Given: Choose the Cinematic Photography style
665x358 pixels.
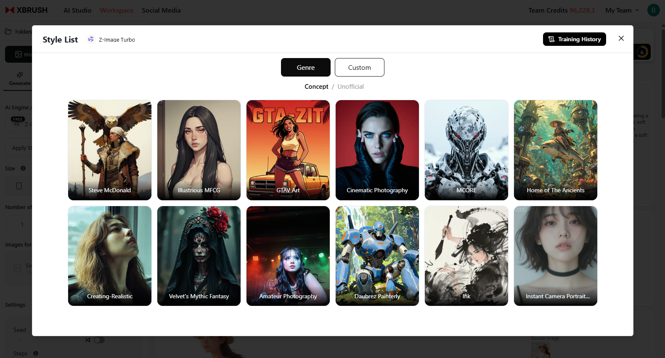Looking at the screenshot, I should coord(377,150).
